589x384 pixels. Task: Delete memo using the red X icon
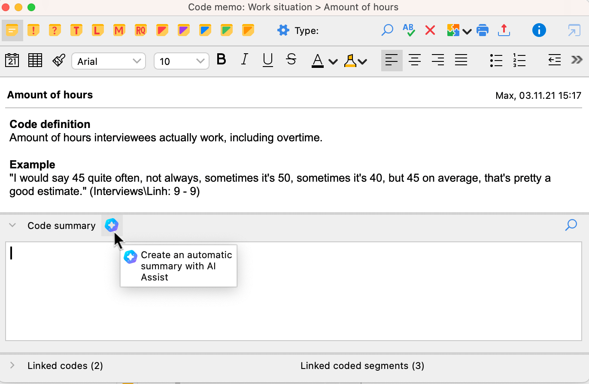(x=430, y=30)
